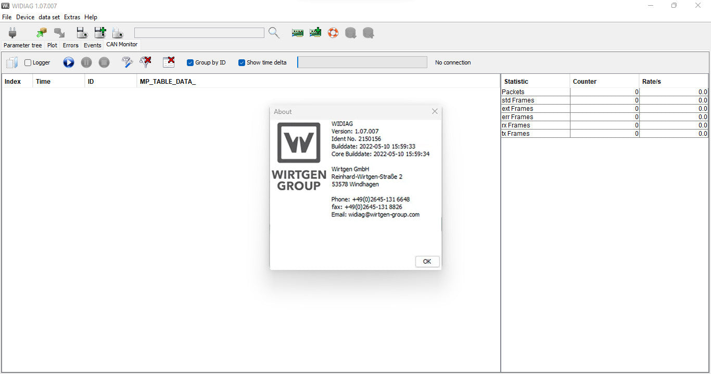Switch to the Plot tab

pyautogui.click(x=52, y=45)
